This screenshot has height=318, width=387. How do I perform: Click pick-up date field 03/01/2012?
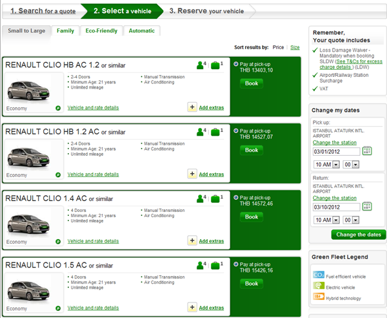coord(337,151)
